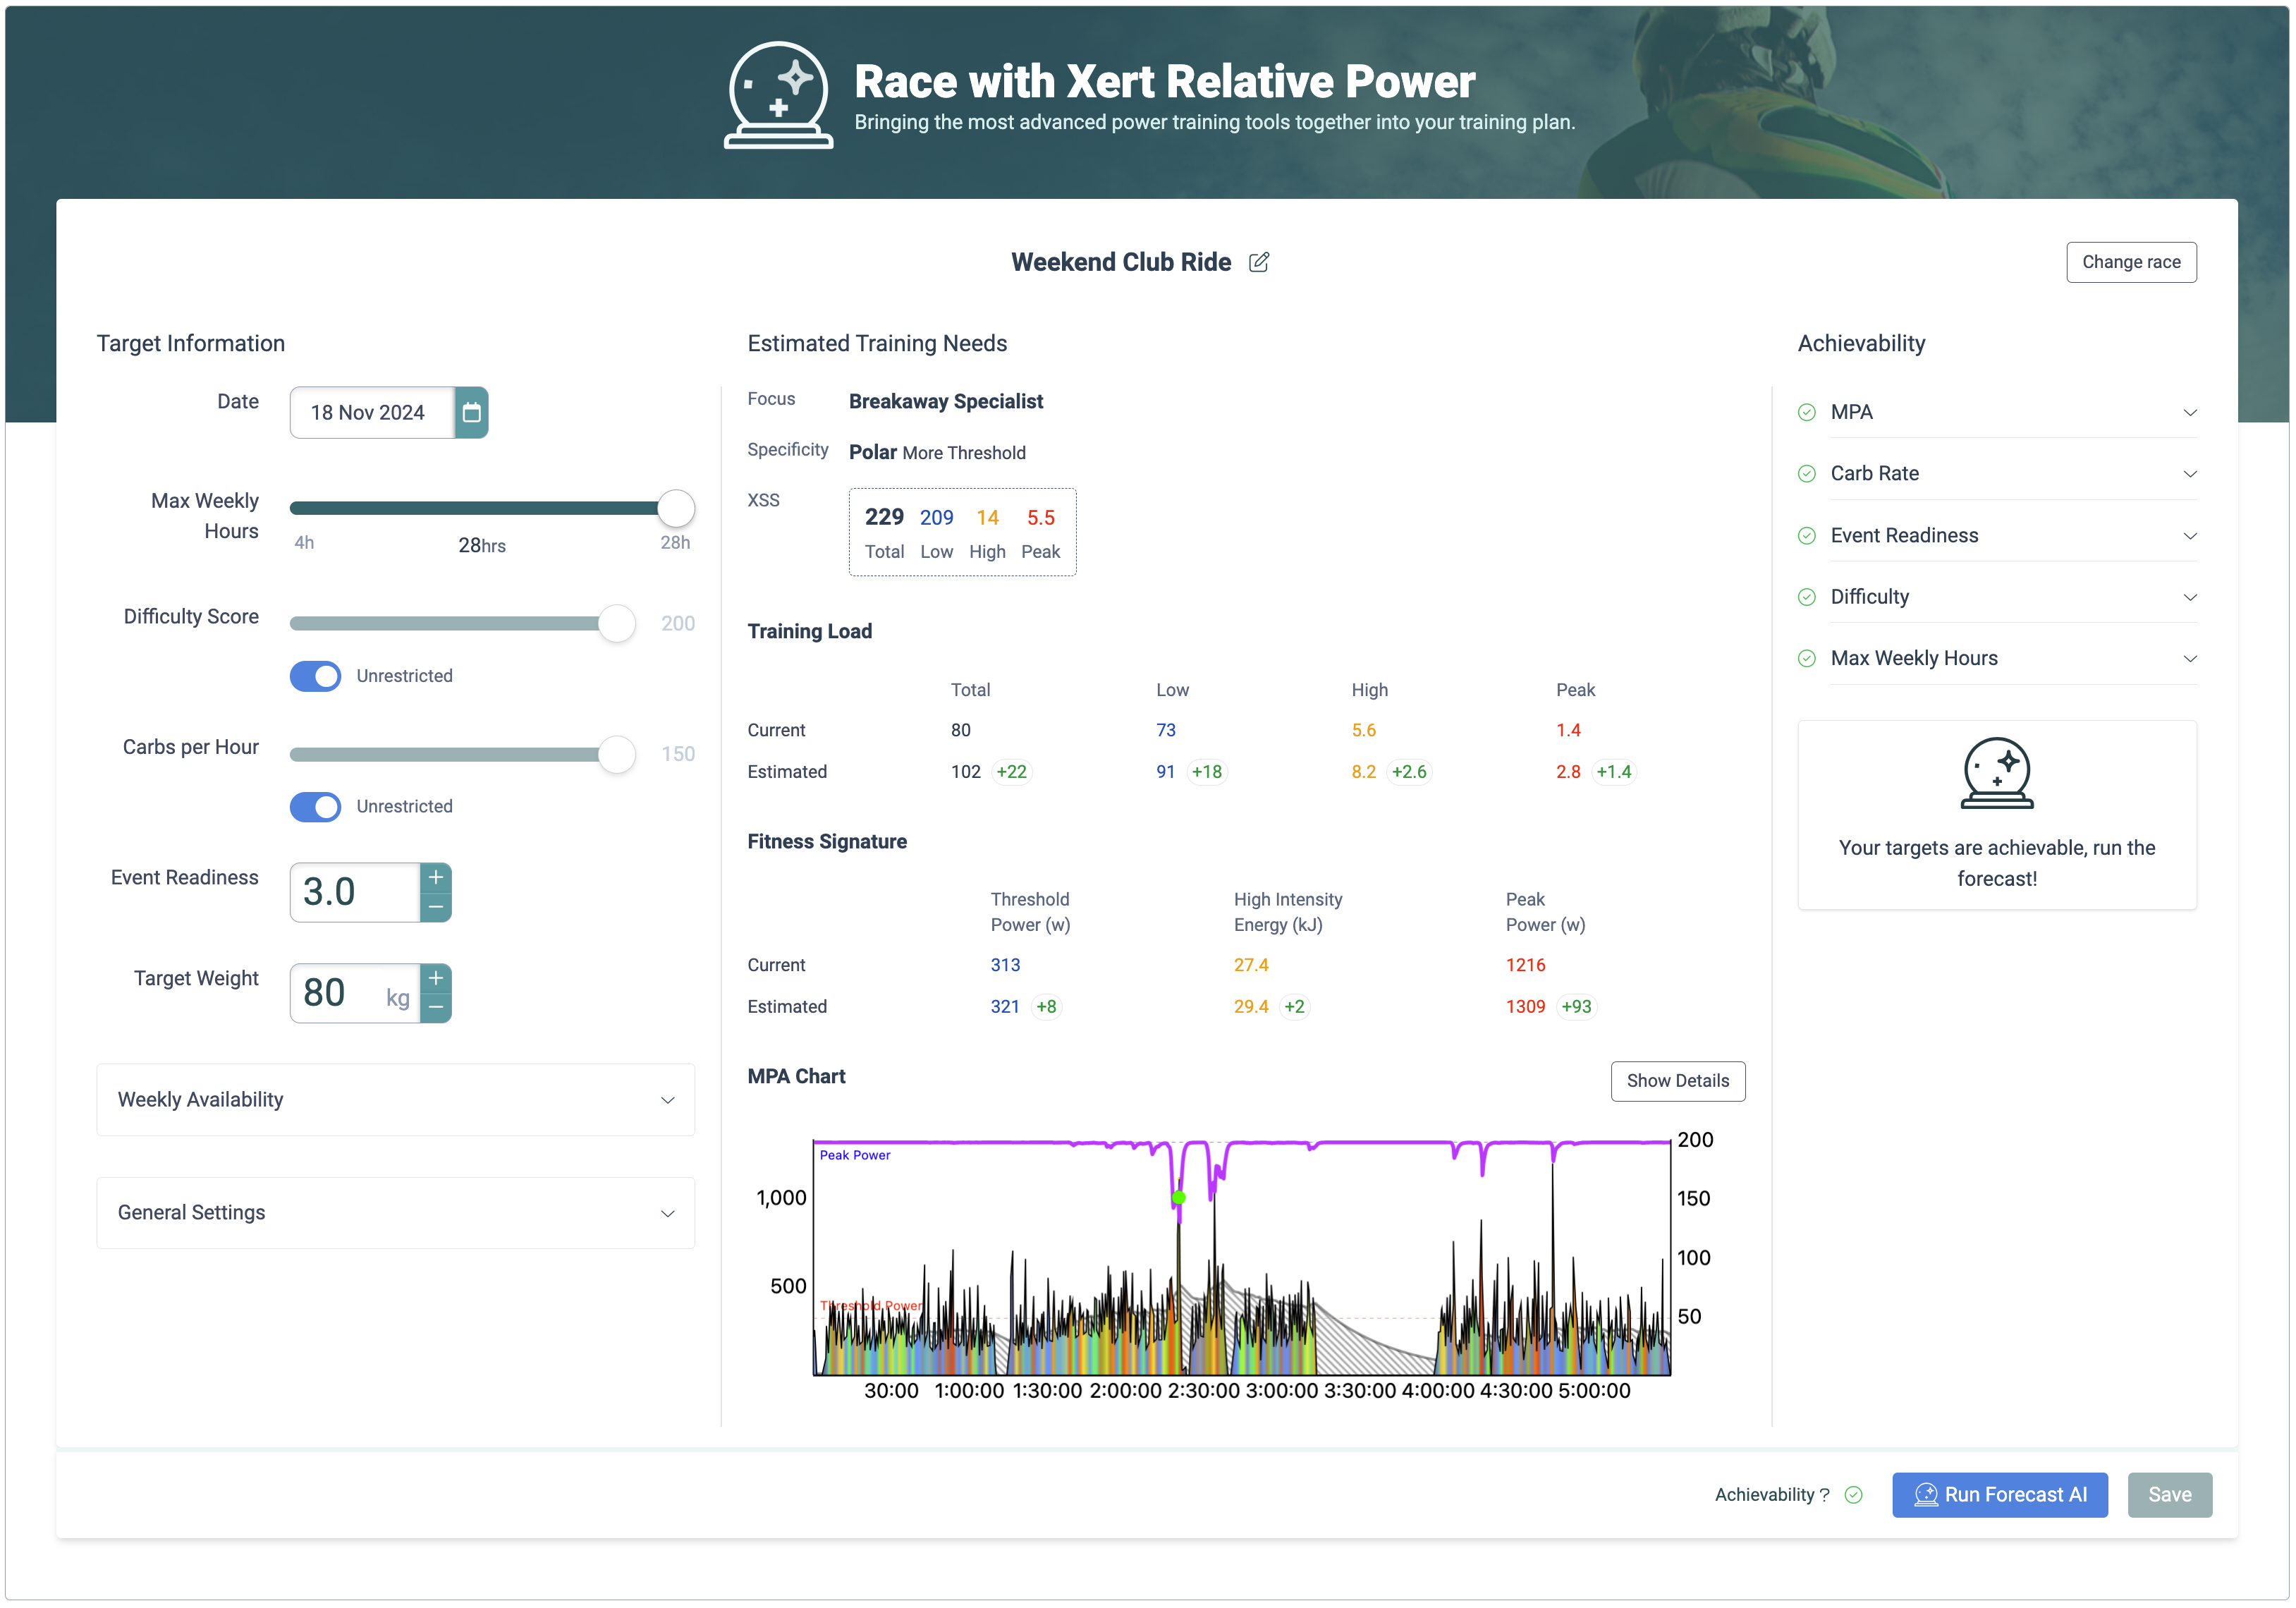Click the Event Readiness minus stepper

click(x=436, y=907)
